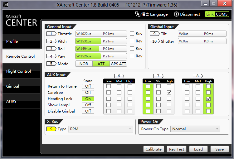234x159 pixels.
Task: Open the Power On Type dropdown
Action: (195, 129)
